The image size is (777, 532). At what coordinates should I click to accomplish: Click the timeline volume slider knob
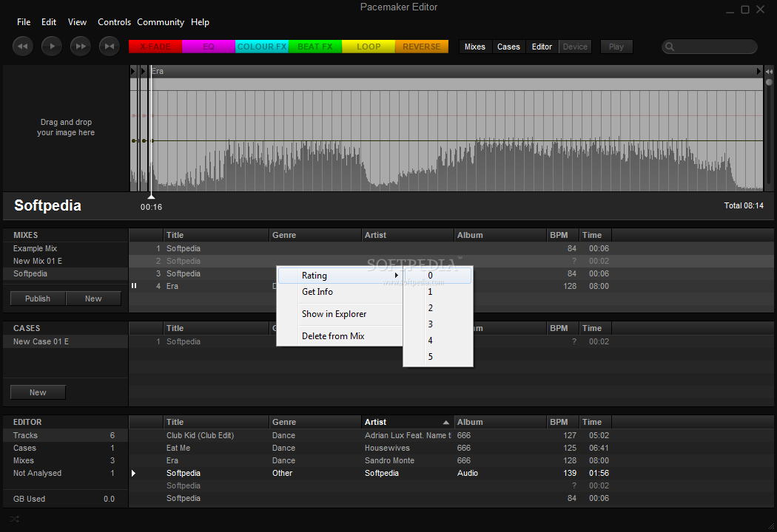pyautogui.click(x=769, y=82)
